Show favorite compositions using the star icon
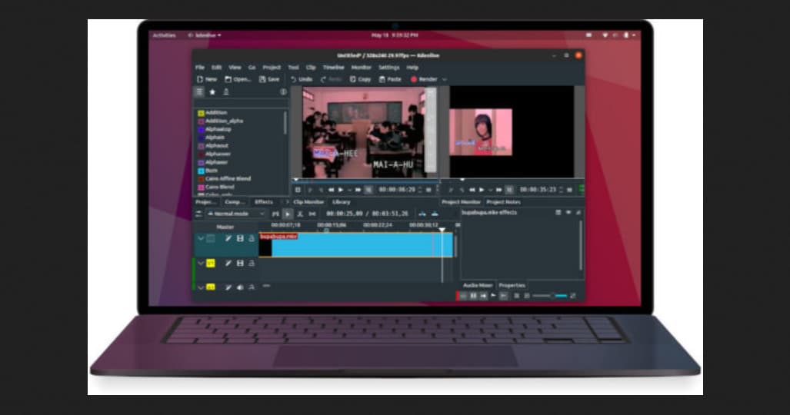Viewport: 790px width, 415px height. point(212,91)
